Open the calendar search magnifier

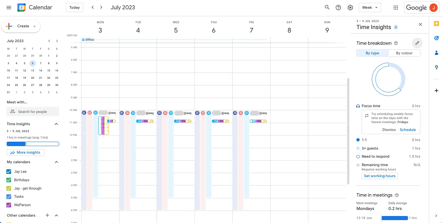click(327, 8)
